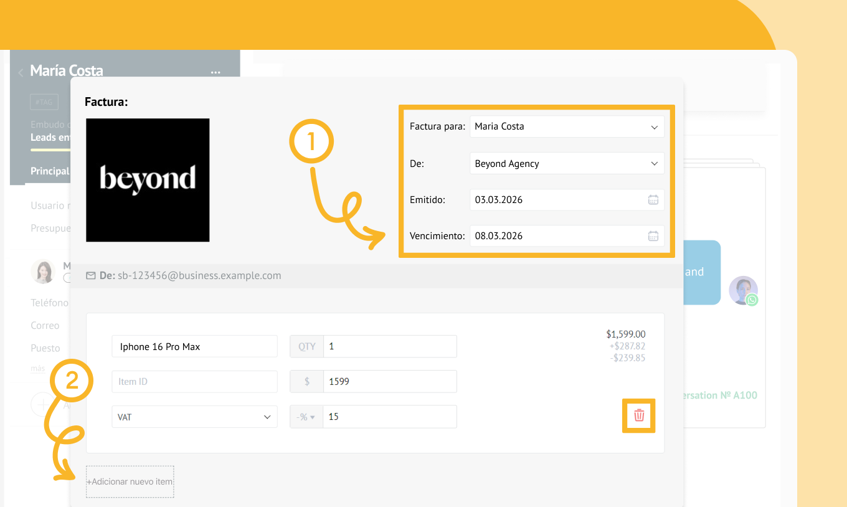Click Adicionar nuevo item button

[130, 481]
